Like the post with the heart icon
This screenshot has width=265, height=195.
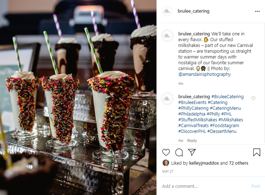tap(166, 152)
